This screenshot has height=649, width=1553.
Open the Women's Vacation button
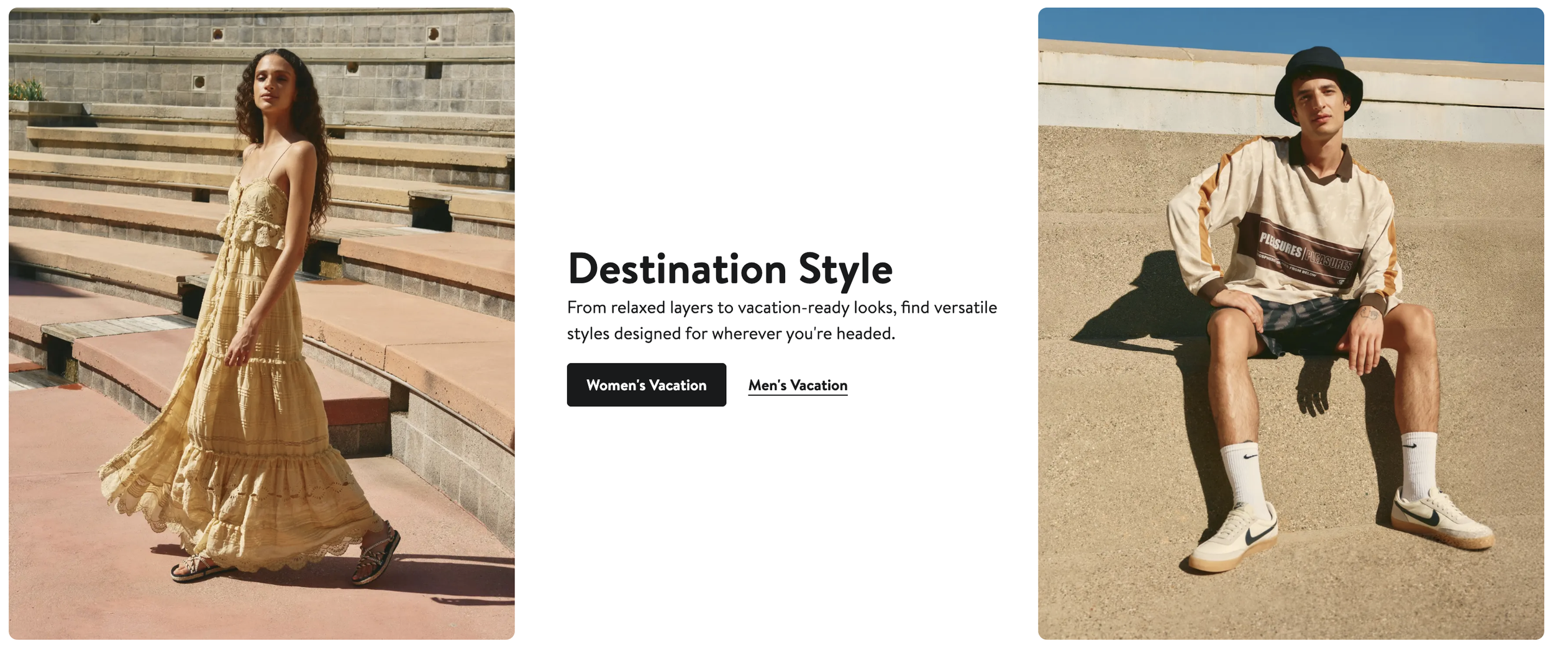pyautogui.click(x=646, y=385)
